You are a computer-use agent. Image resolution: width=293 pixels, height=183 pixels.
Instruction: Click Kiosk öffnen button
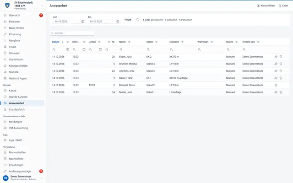[x=266, y=5]
